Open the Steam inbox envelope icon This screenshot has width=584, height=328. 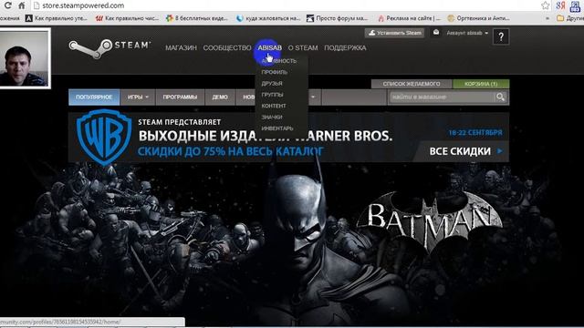tap(436, 33)
